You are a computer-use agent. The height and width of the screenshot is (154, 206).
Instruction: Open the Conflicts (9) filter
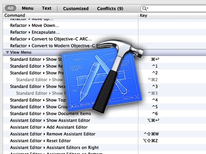tap(110, 9)
